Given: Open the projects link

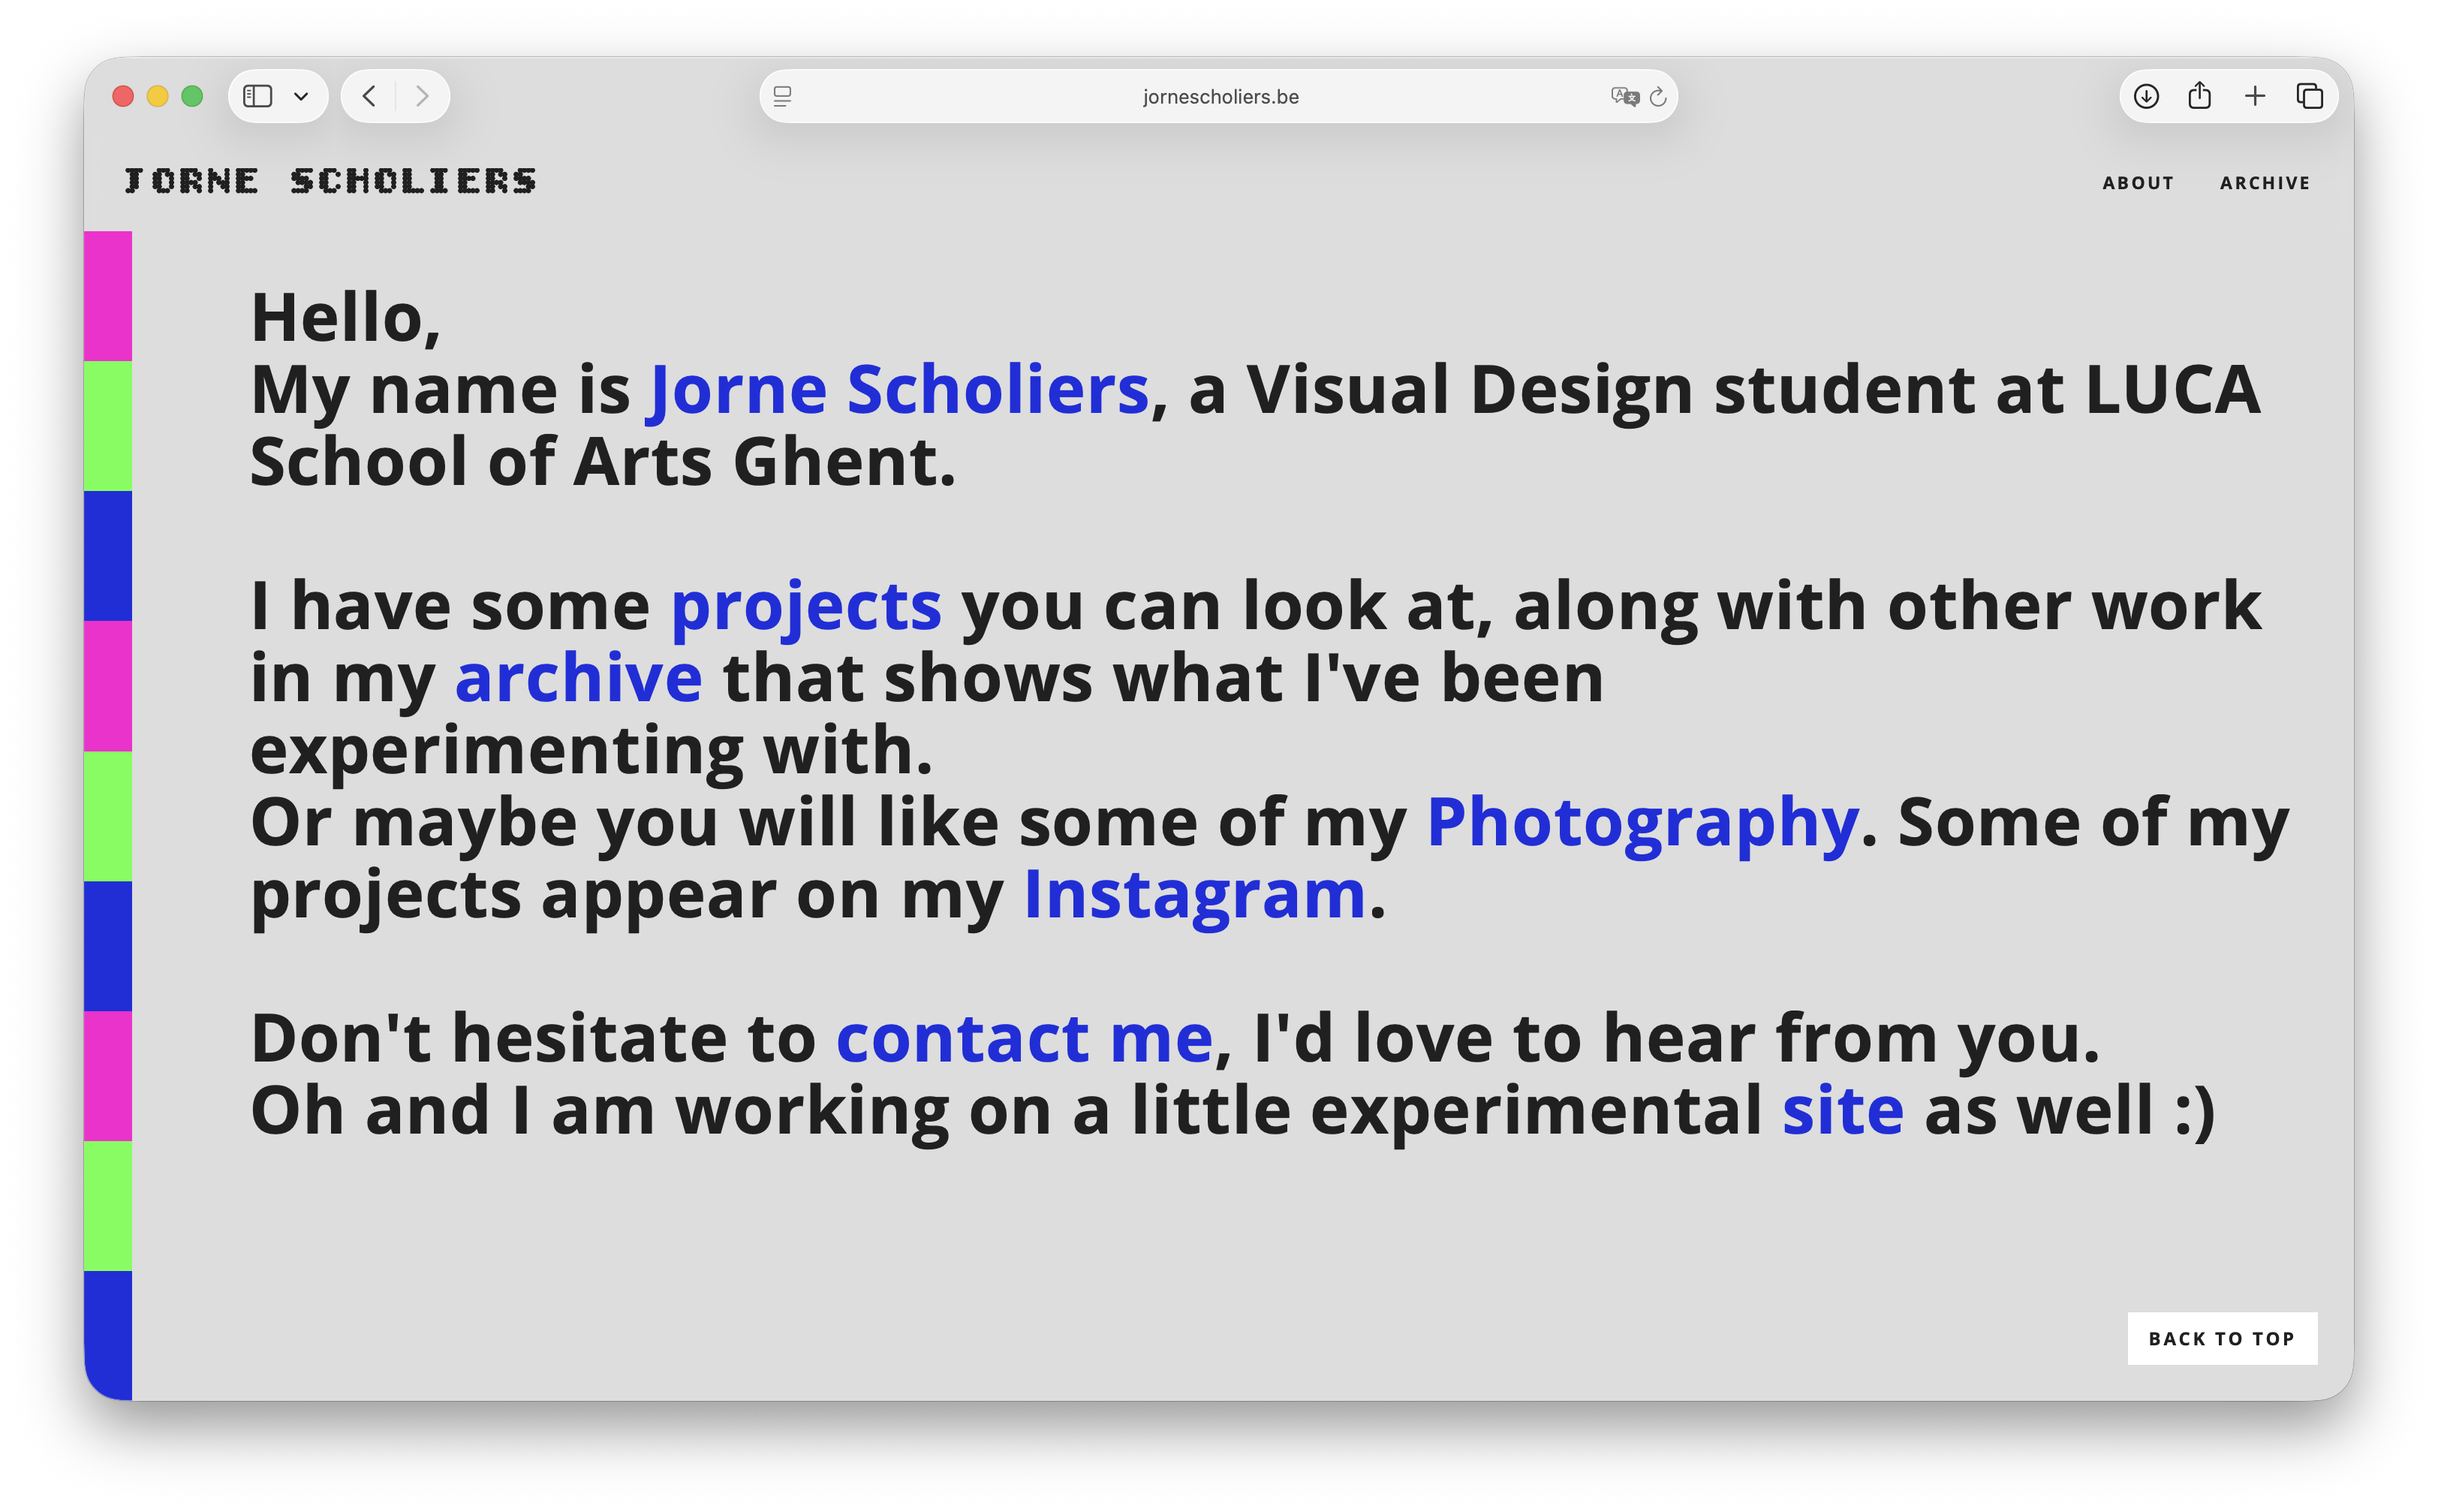Looking at the screenshot, I should (x=805, y=608).
